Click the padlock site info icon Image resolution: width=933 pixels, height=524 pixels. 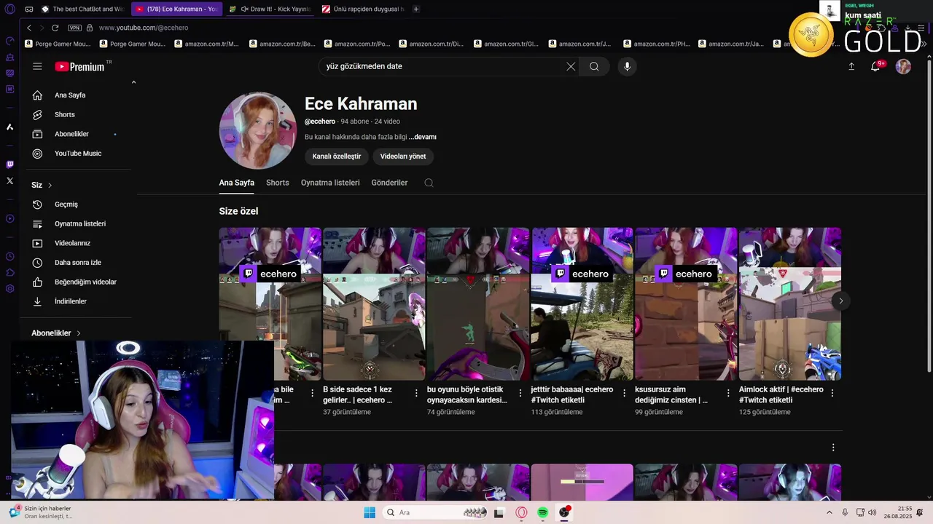(x=90, y=28)
